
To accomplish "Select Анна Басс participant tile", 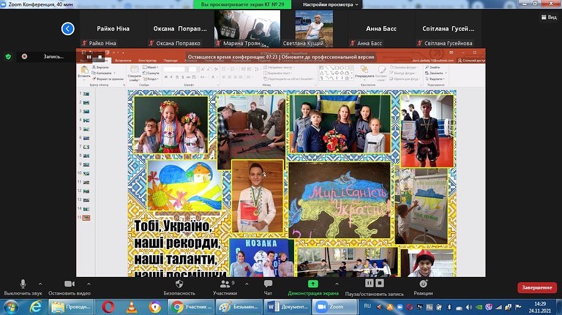I will (x=381, y=29).
